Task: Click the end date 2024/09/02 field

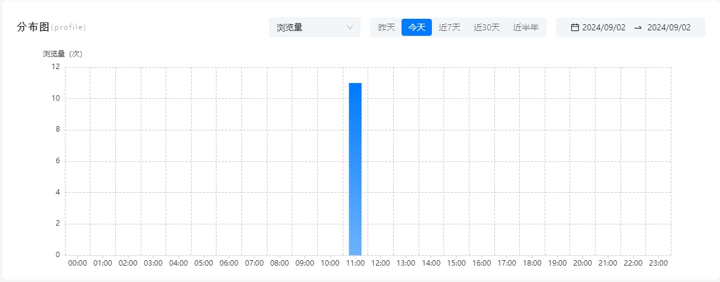Action: point(669,27)
